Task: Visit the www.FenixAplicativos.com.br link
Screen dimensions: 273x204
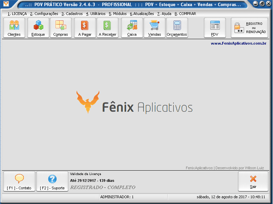Action: (239, 43)
